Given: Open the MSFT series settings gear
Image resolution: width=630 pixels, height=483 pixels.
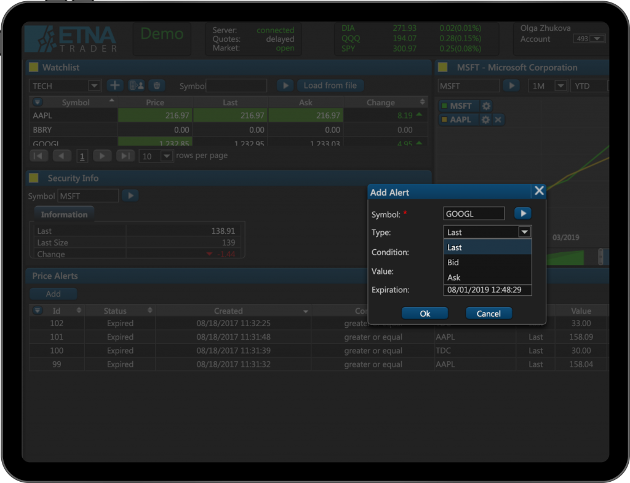Looking at the screenshot, I should 486,106.
